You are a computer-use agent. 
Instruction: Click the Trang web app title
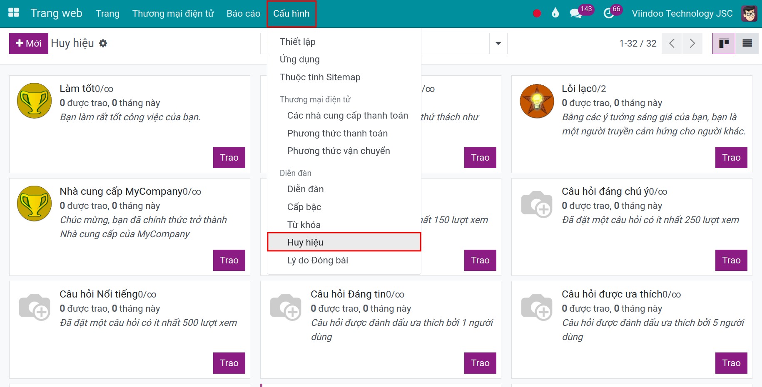[56, 13]
